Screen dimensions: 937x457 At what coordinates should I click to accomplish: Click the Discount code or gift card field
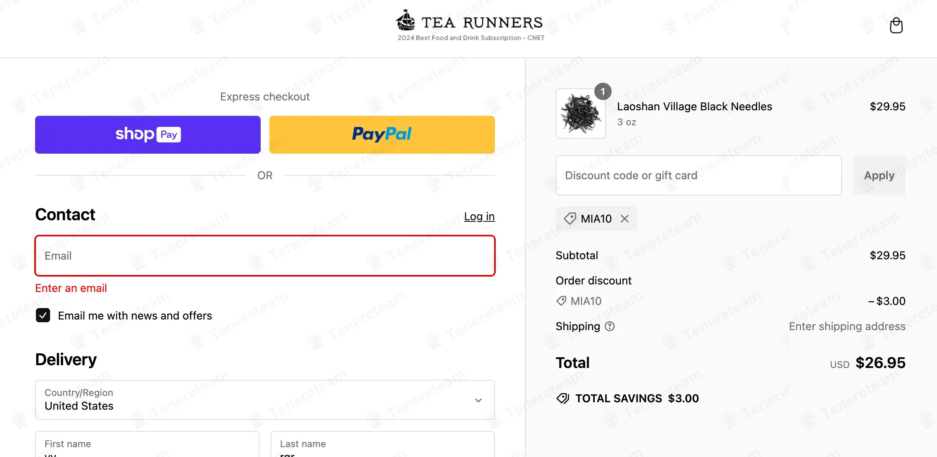(698, 175)
